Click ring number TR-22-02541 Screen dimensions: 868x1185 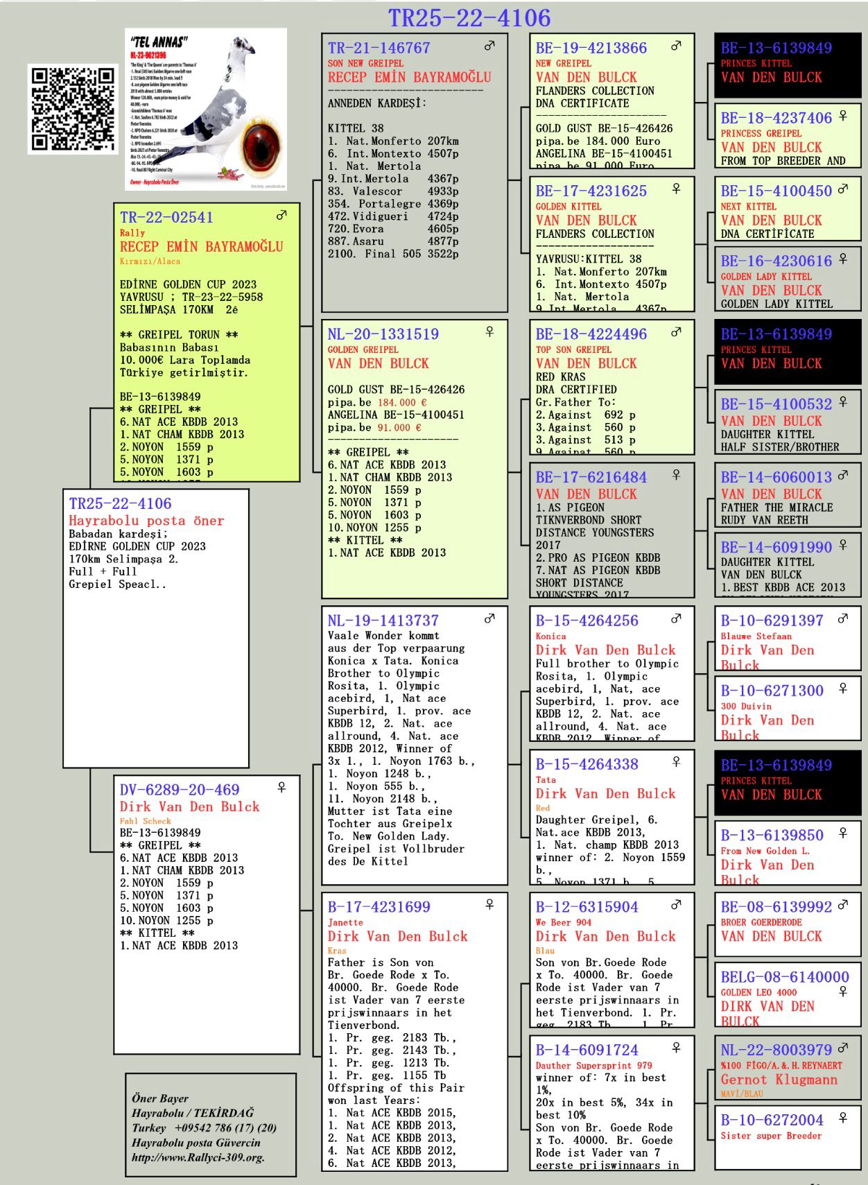click(x=166, y=217)
